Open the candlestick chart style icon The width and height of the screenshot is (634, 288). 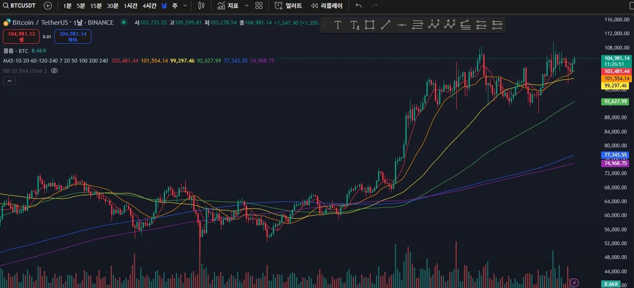click(x=201, y=6)
